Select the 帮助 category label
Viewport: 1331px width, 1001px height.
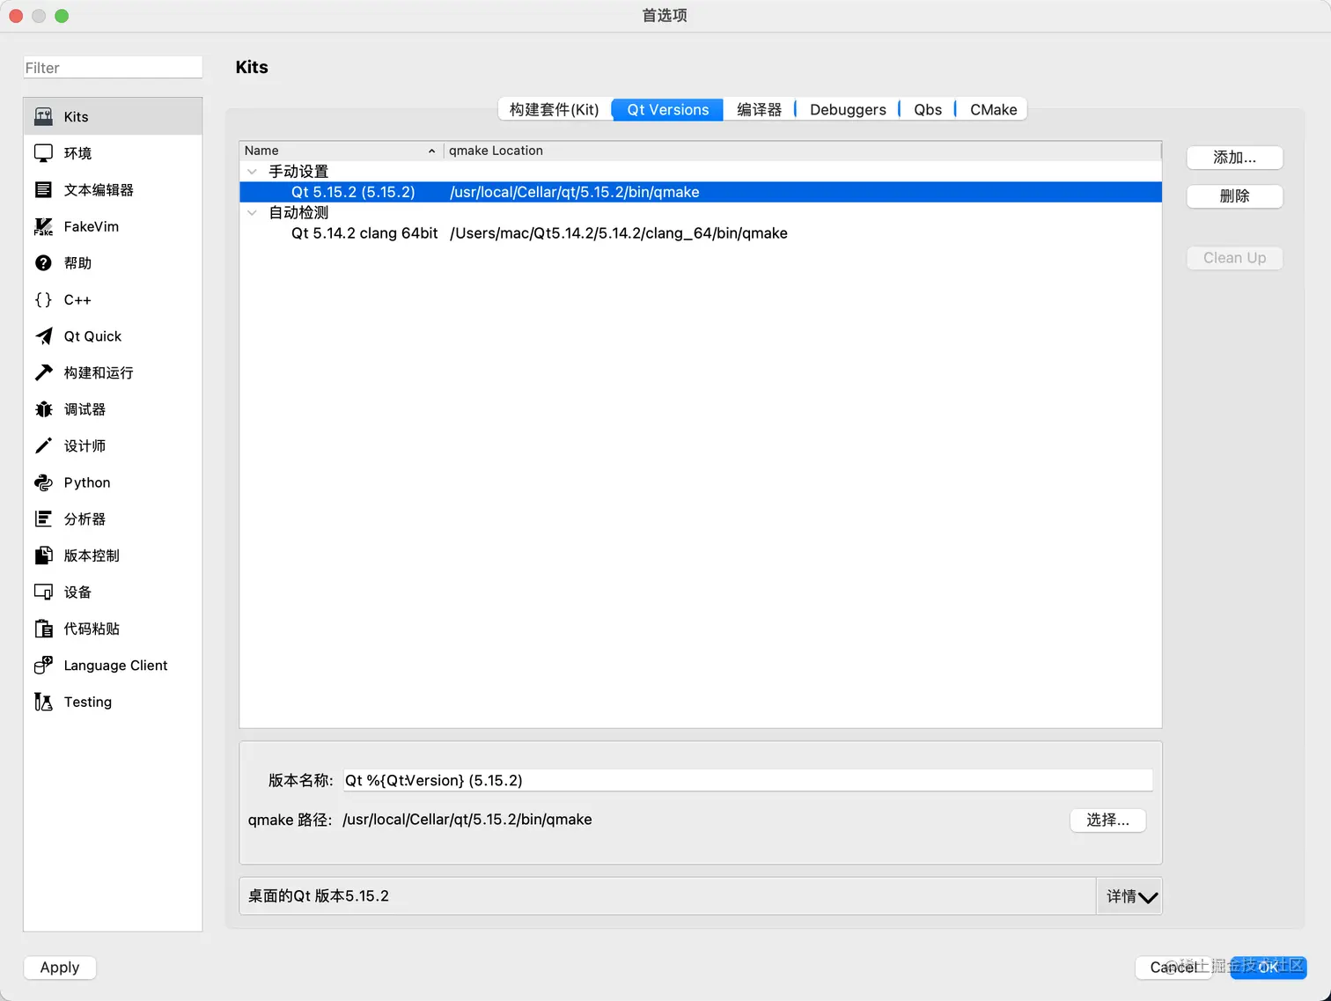point(77,263)
